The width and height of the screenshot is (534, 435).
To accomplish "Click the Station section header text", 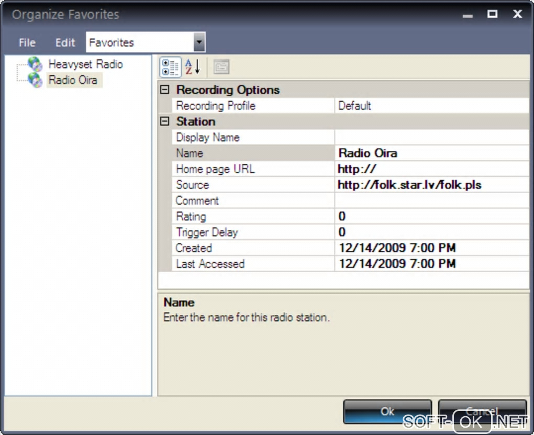I will [x=195, y=121].
